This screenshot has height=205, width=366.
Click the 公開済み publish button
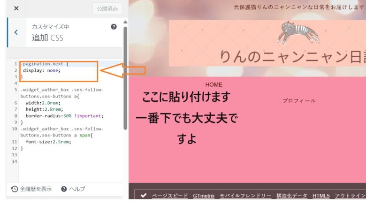click(x=108, y=9)
